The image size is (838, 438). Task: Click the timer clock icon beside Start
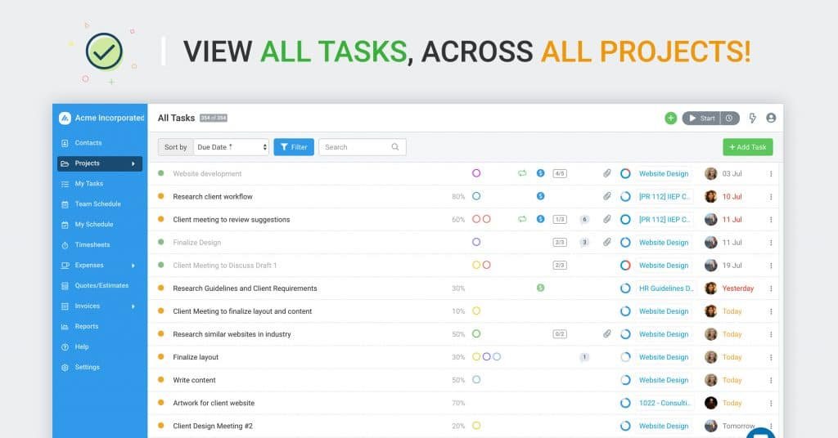tap(730, 118)
